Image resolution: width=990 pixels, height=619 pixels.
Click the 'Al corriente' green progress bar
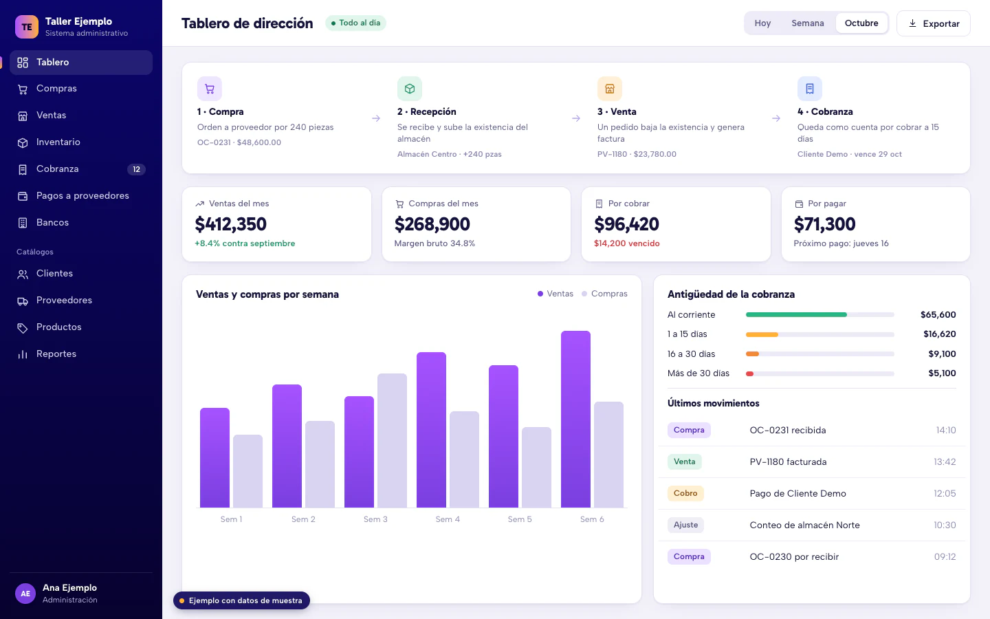pyautogui.click(x=796, y=315)
